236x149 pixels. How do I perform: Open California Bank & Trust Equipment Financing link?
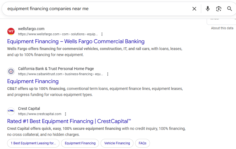pos(33,81)
